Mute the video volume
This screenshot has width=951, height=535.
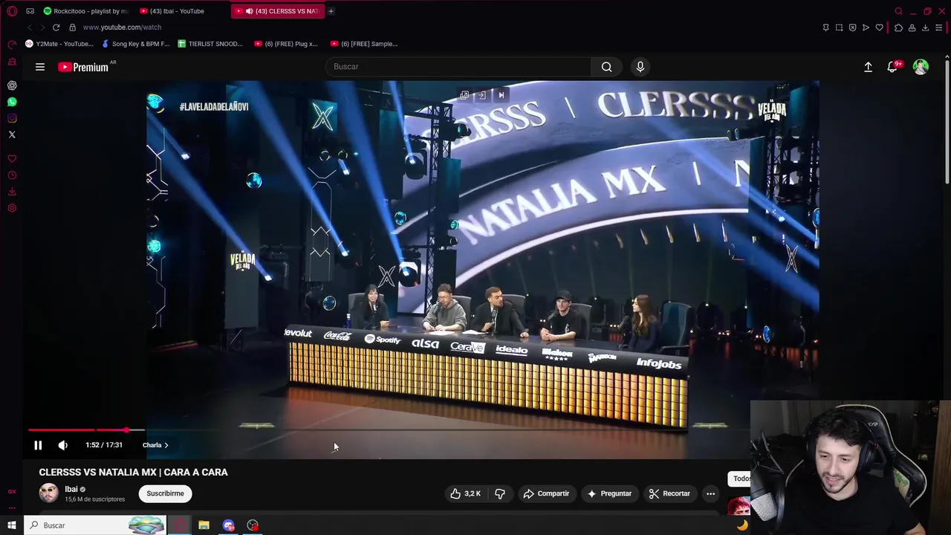(63, 445)
